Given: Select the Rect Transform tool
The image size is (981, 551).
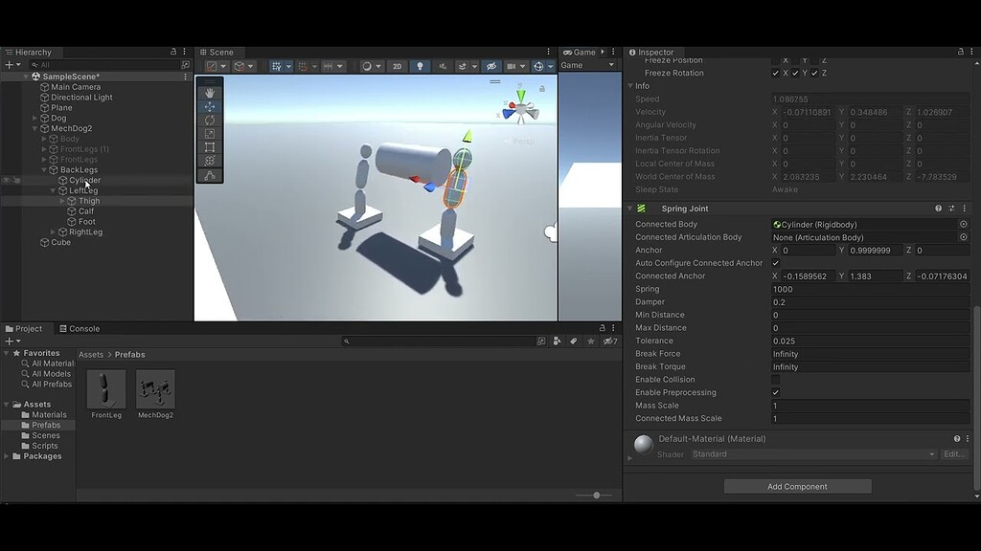Looking at the screenshot, I should (210, 148).
